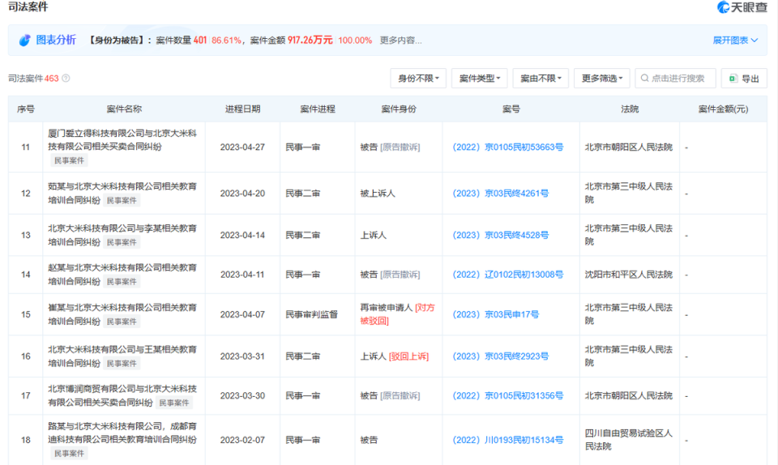The height and width of the screenshot is (465, 778).
Task: Open 更多内容... link in chart analysis
Action: [400, 41]
